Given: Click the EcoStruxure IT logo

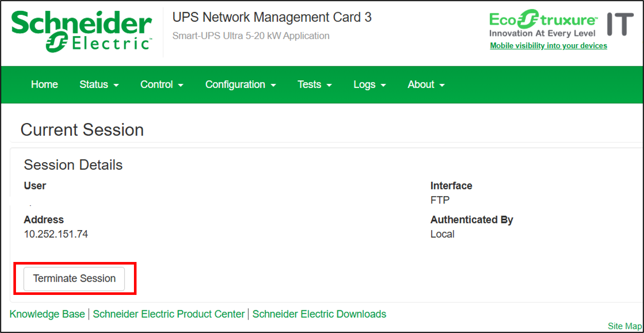Looking at the screenshot, I should click(x=562, y=24).
